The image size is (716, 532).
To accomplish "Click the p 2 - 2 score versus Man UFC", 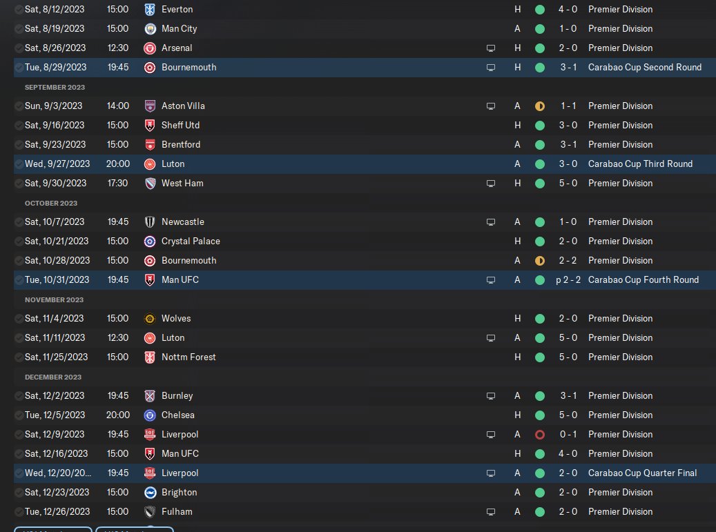I will point(568,280).
